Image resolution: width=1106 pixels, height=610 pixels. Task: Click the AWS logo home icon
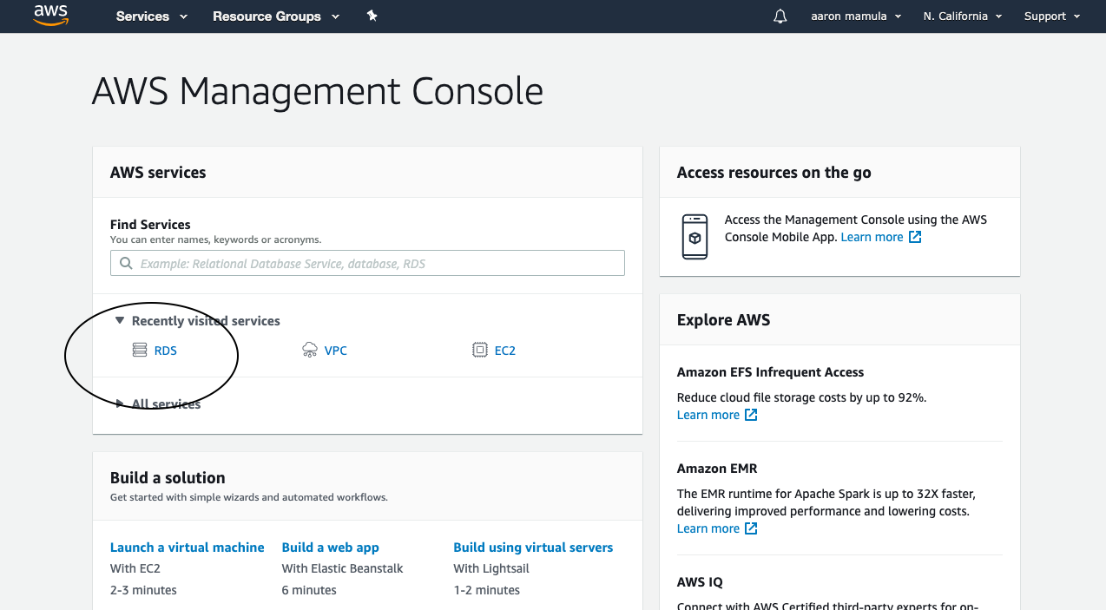point(51,16)
